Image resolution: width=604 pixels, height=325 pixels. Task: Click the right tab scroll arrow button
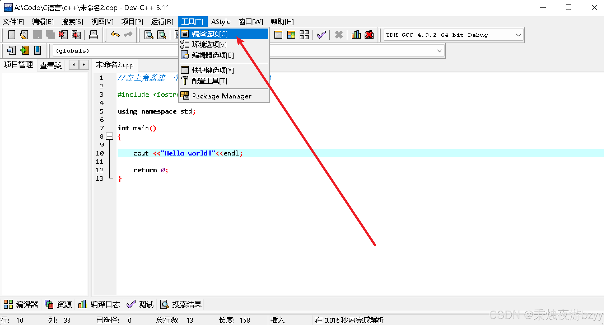[83, 65]
